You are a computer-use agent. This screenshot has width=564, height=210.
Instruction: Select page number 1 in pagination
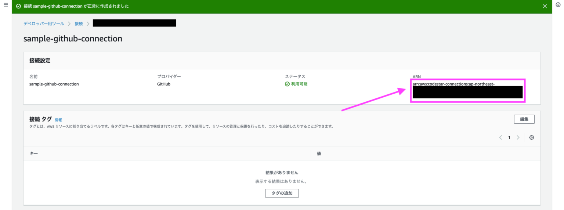click(509, 138)
